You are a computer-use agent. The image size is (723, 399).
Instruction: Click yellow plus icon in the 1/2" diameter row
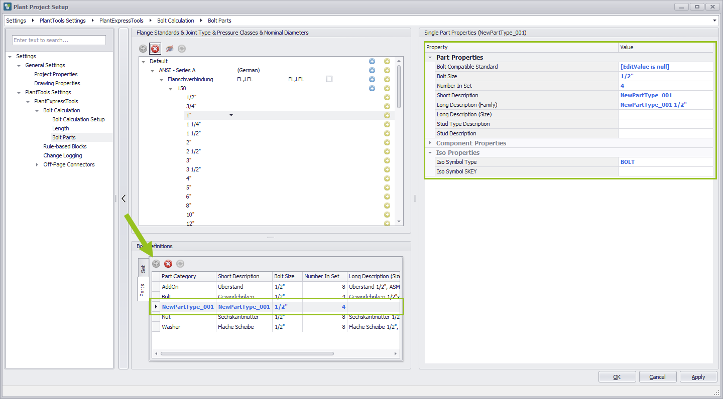tap(387, 97)
